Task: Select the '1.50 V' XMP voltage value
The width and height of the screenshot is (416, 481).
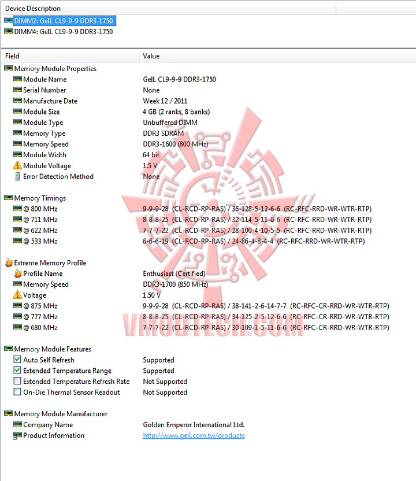Action: 151,295
